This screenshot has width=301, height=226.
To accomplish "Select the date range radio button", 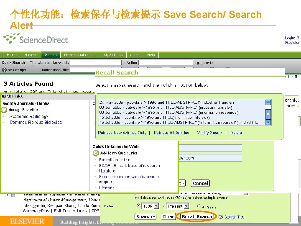I will 138,205.
